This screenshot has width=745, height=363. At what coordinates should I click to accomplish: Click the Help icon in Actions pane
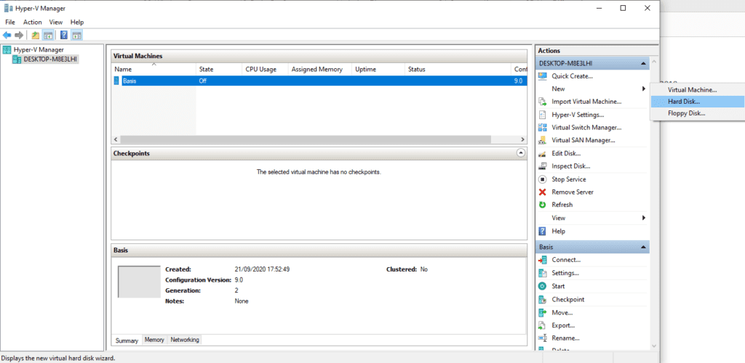[x=543, y=232]
